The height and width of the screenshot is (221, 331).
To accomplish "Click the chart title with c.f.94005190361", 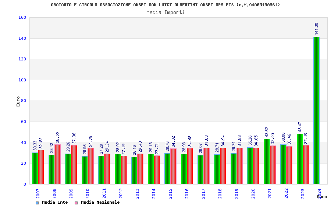I will tap(165, 5).
